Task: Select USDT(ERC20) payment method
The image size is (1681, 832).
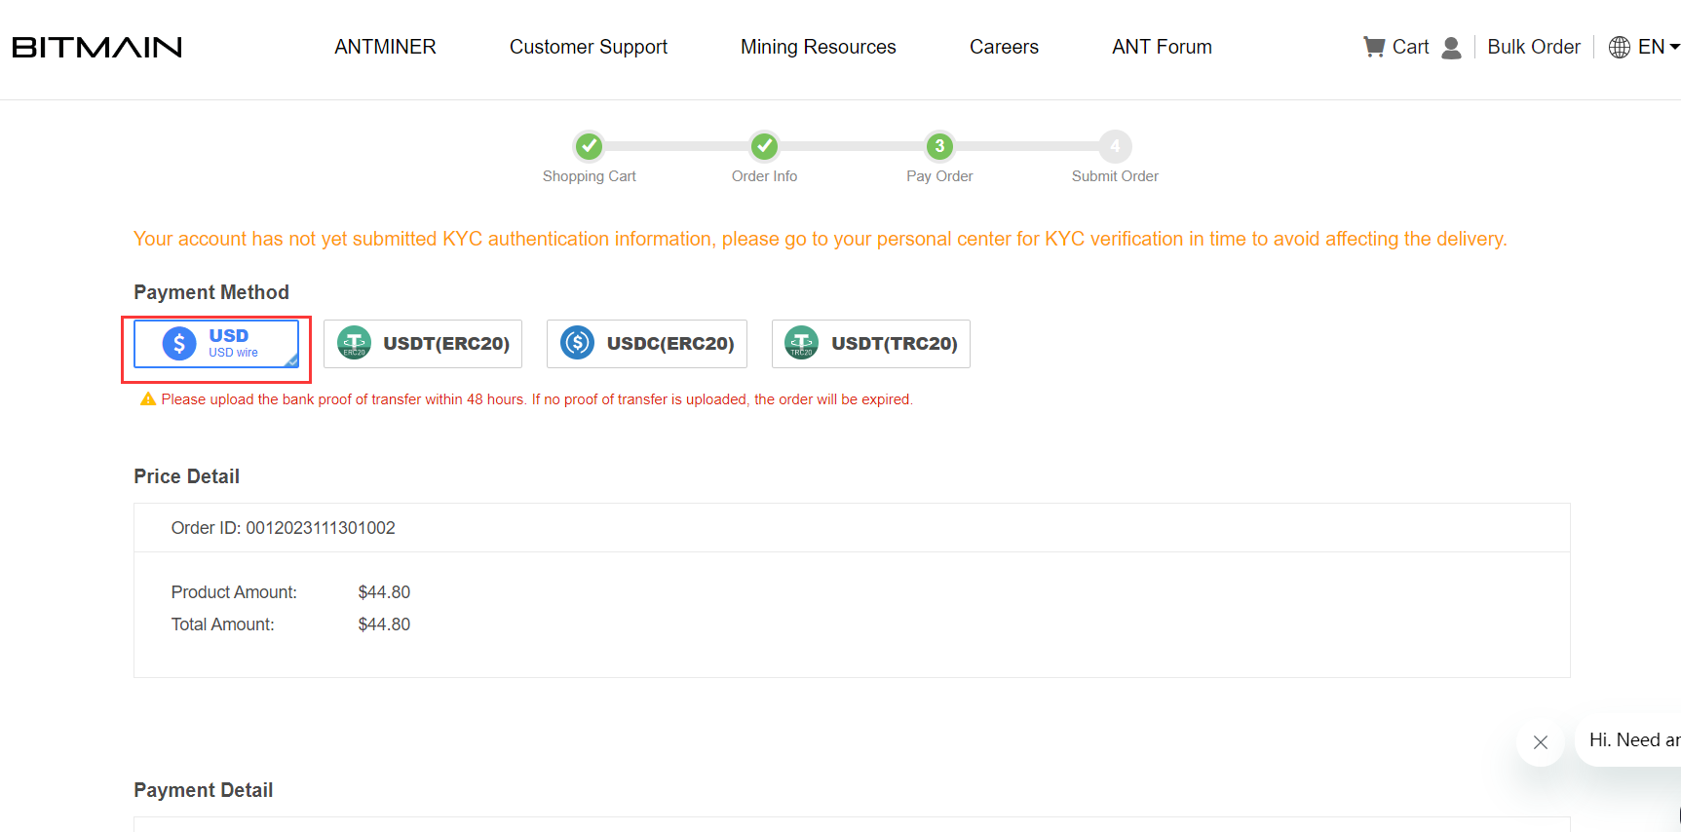Action: pyautogui.click(x=423, y=344)
